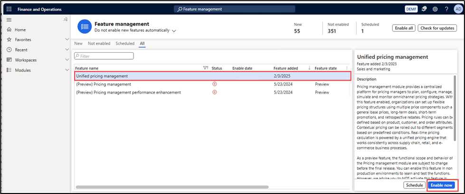465x194 pixels.
Task: Click the Feature name filter icon
Action: click(206, 68)
